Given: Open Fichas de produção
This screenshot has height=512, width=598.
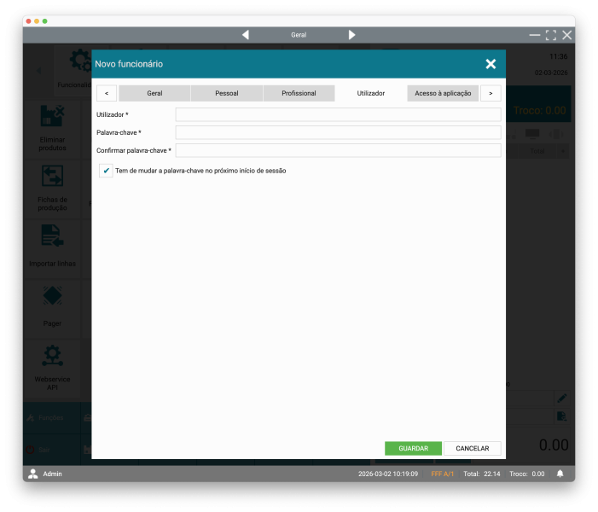Looking at the screenshot, I should 52,177.
